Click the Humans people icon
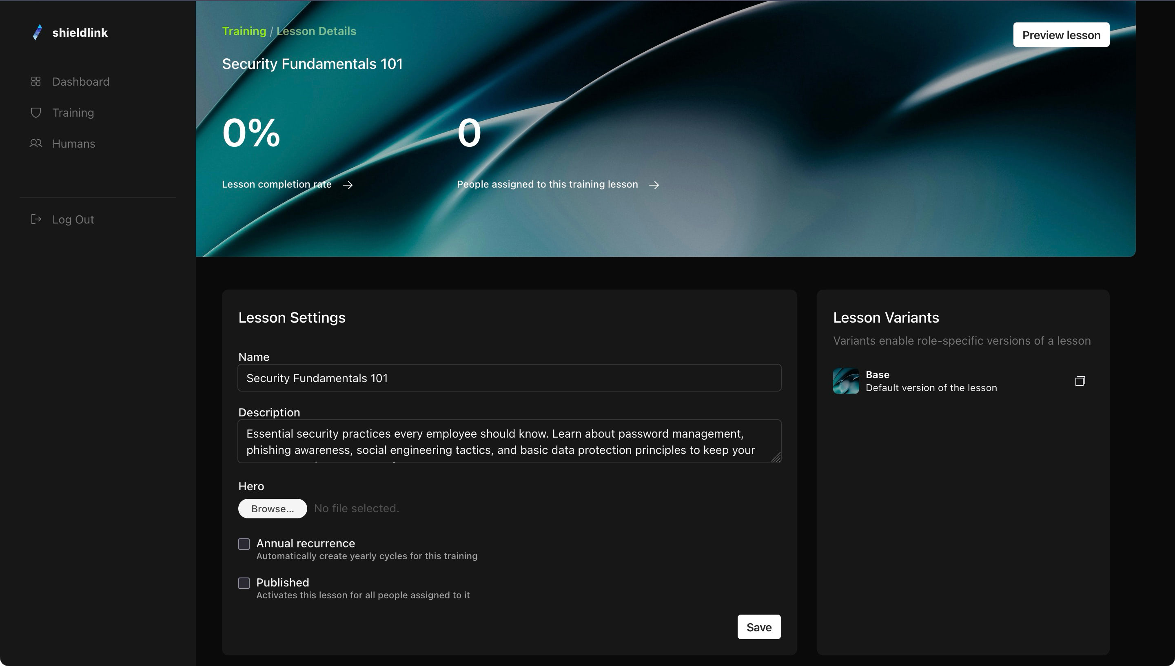Viewport: 1175px width, 666px height. (35, 144)
